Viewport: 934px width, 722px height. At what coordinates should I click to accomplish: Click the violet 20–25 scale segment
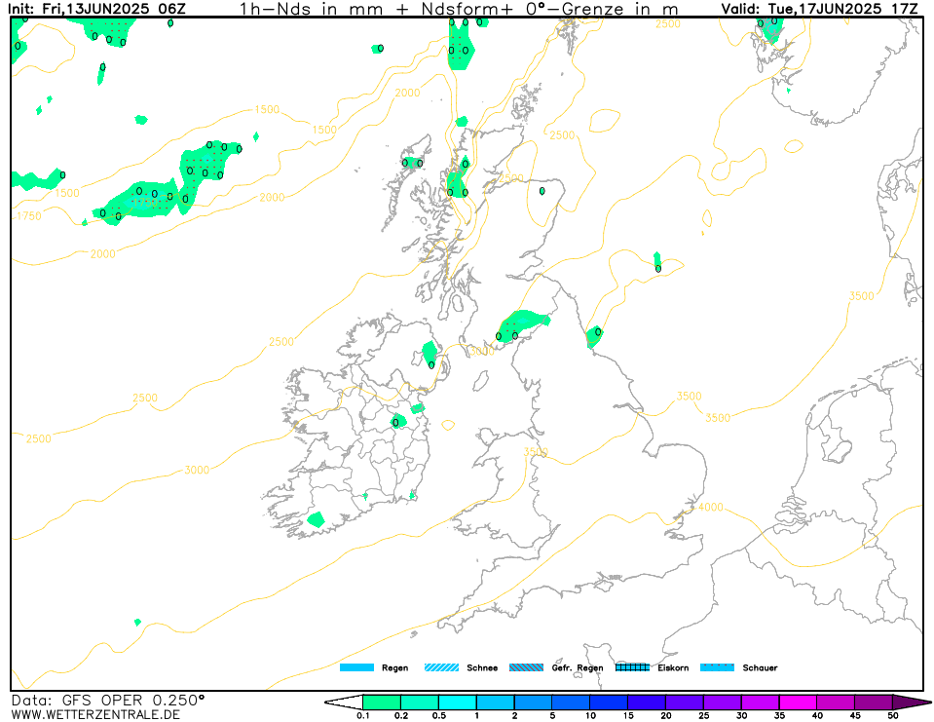click(x=685, y=703)
